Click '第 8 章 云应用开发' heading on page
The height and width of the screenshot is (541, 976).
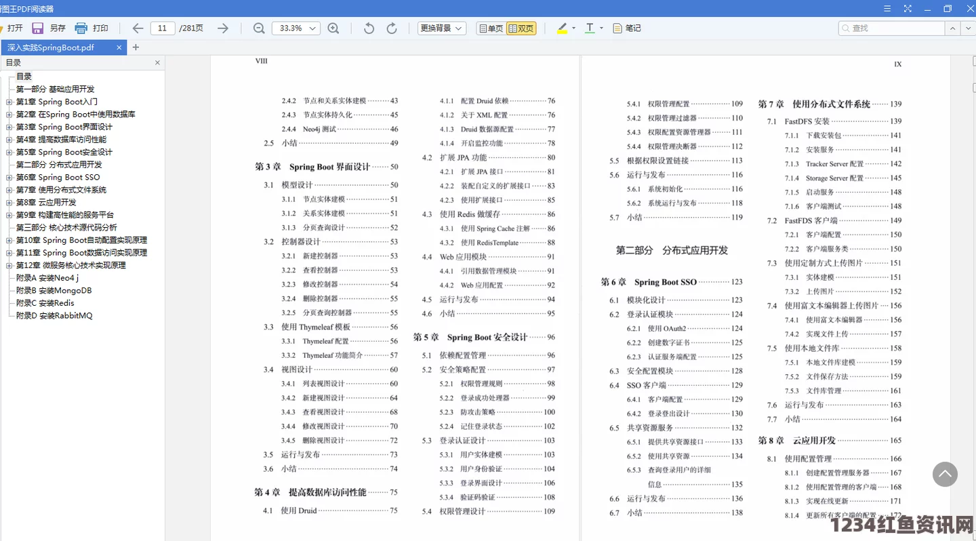click(797, 440)
